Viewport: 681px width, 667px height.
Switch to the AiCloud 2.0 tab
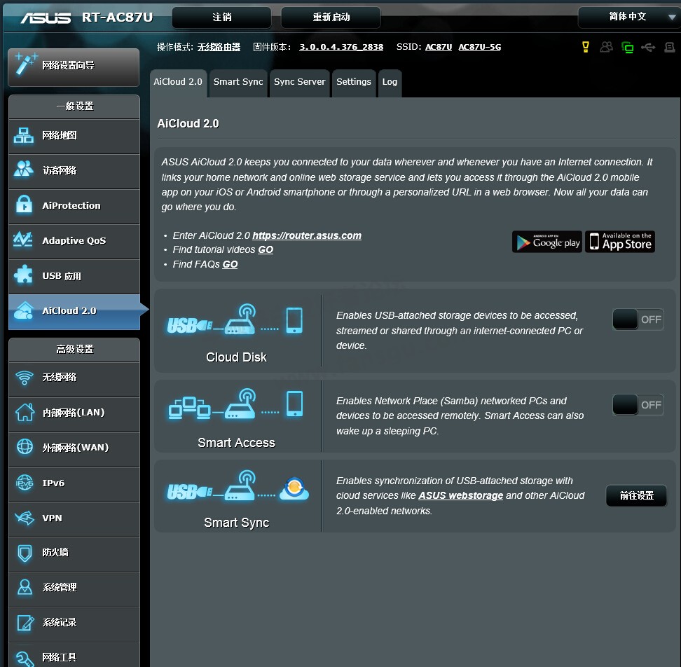point(178,83)
